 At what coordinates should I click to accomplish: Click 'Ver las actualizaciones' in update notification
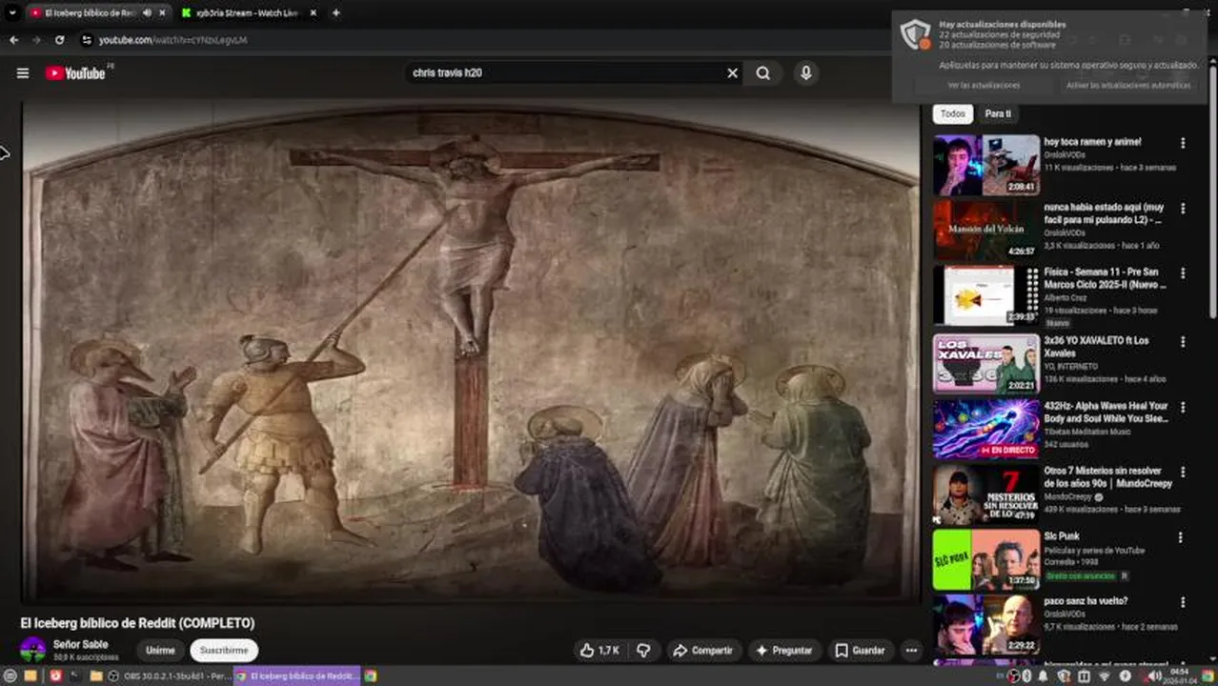pos(984,85)
